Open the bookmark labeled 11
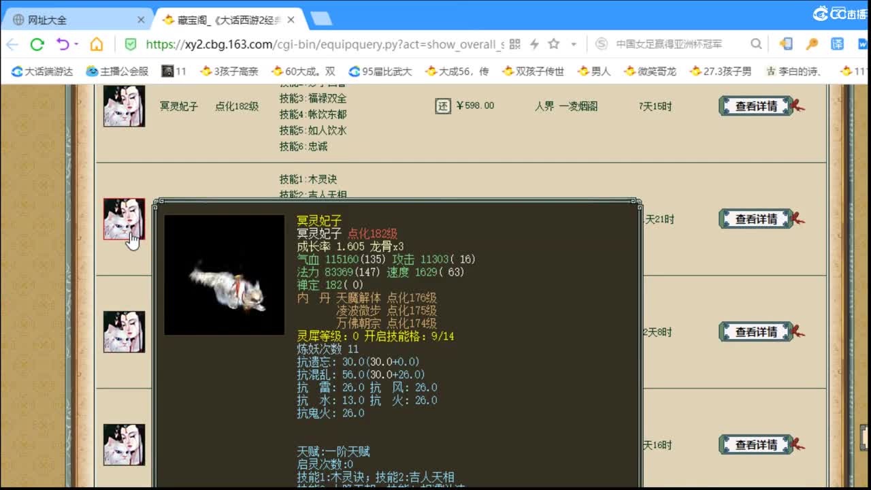 point(174,71)
